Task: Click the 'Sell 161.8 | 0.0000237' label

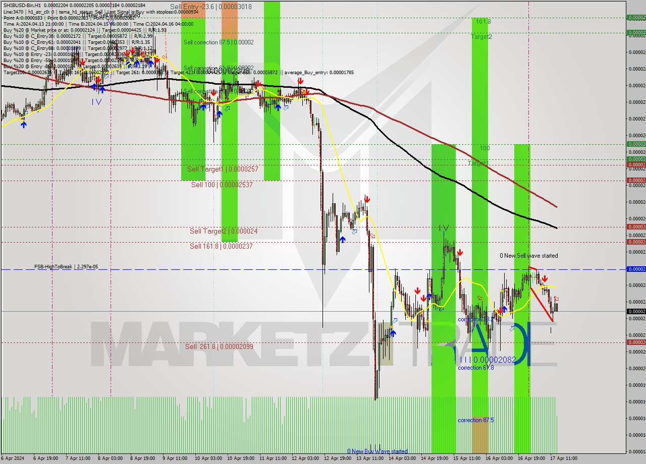Action: pos(221,246)
